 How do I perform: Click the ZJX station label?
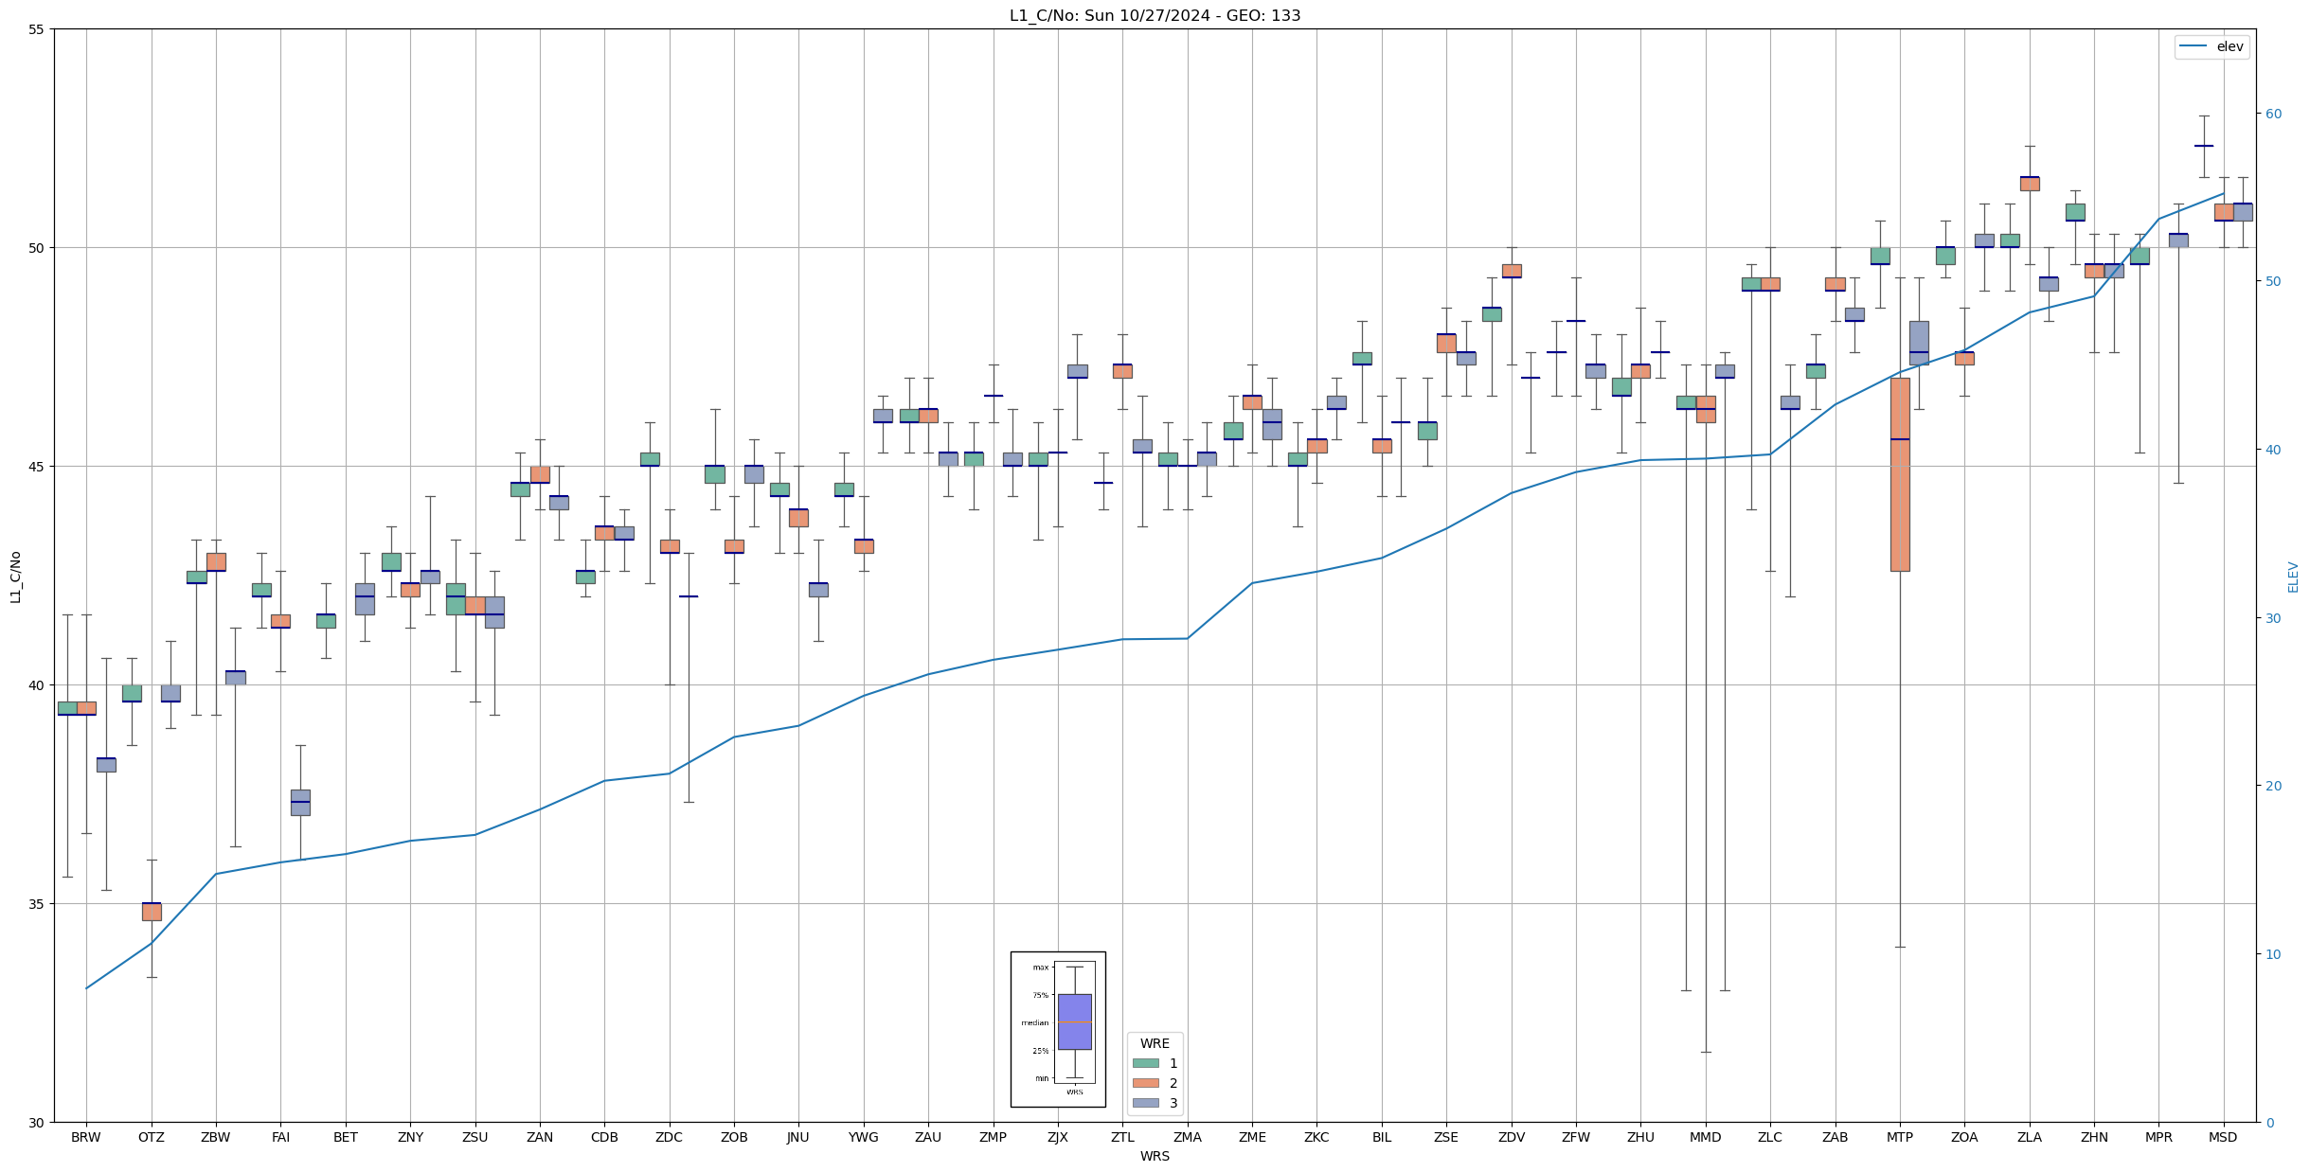(x=1058, y=1137)
